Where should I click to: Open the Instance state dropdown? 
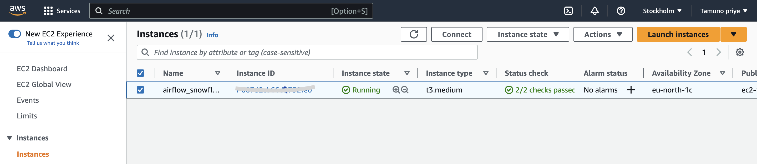[x=527, y=34]
